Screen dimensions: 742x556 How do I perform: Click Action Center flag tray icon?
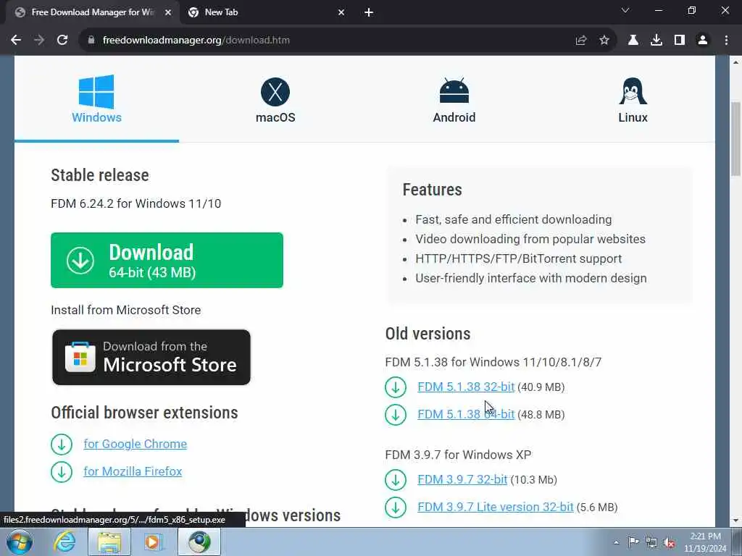633,542
